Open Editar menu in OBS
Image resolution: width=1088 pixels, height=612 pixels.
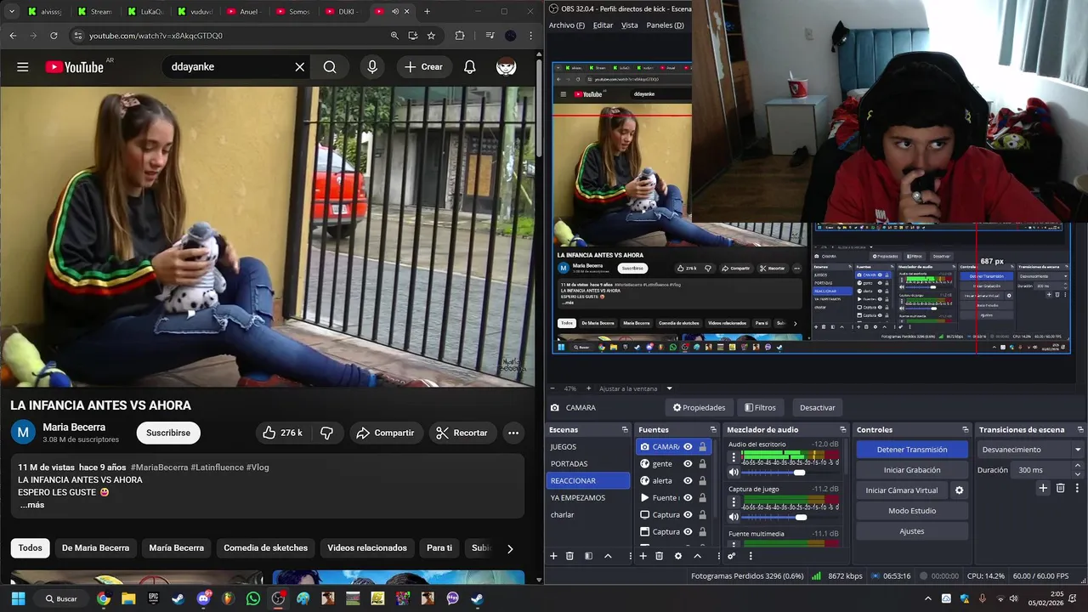(x=603, y=25)
